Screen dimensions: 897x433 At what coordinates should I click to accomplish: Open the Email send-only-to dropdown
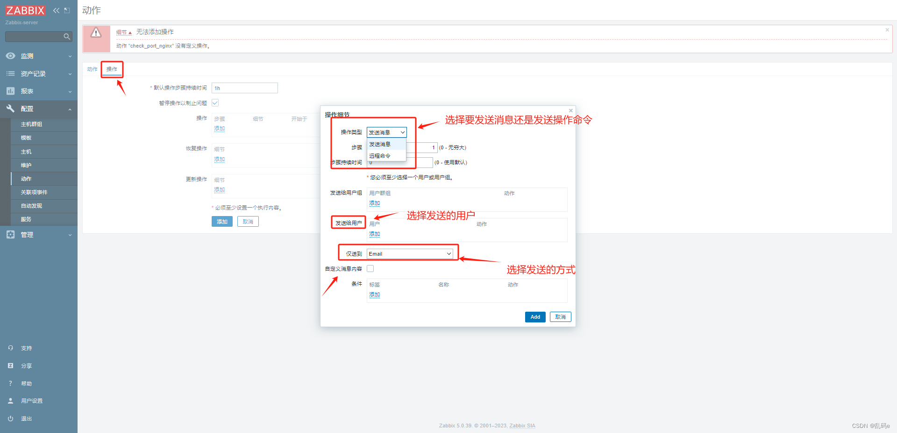pos(410,254)
